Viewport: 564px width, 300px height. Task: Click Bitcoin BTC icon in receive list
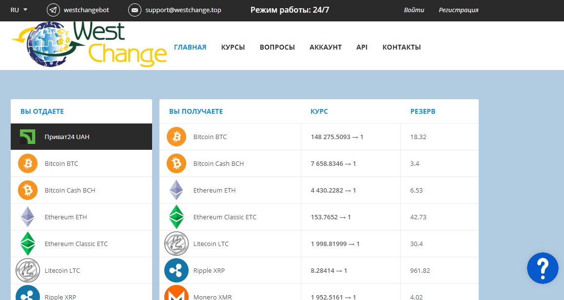[176, 137]
